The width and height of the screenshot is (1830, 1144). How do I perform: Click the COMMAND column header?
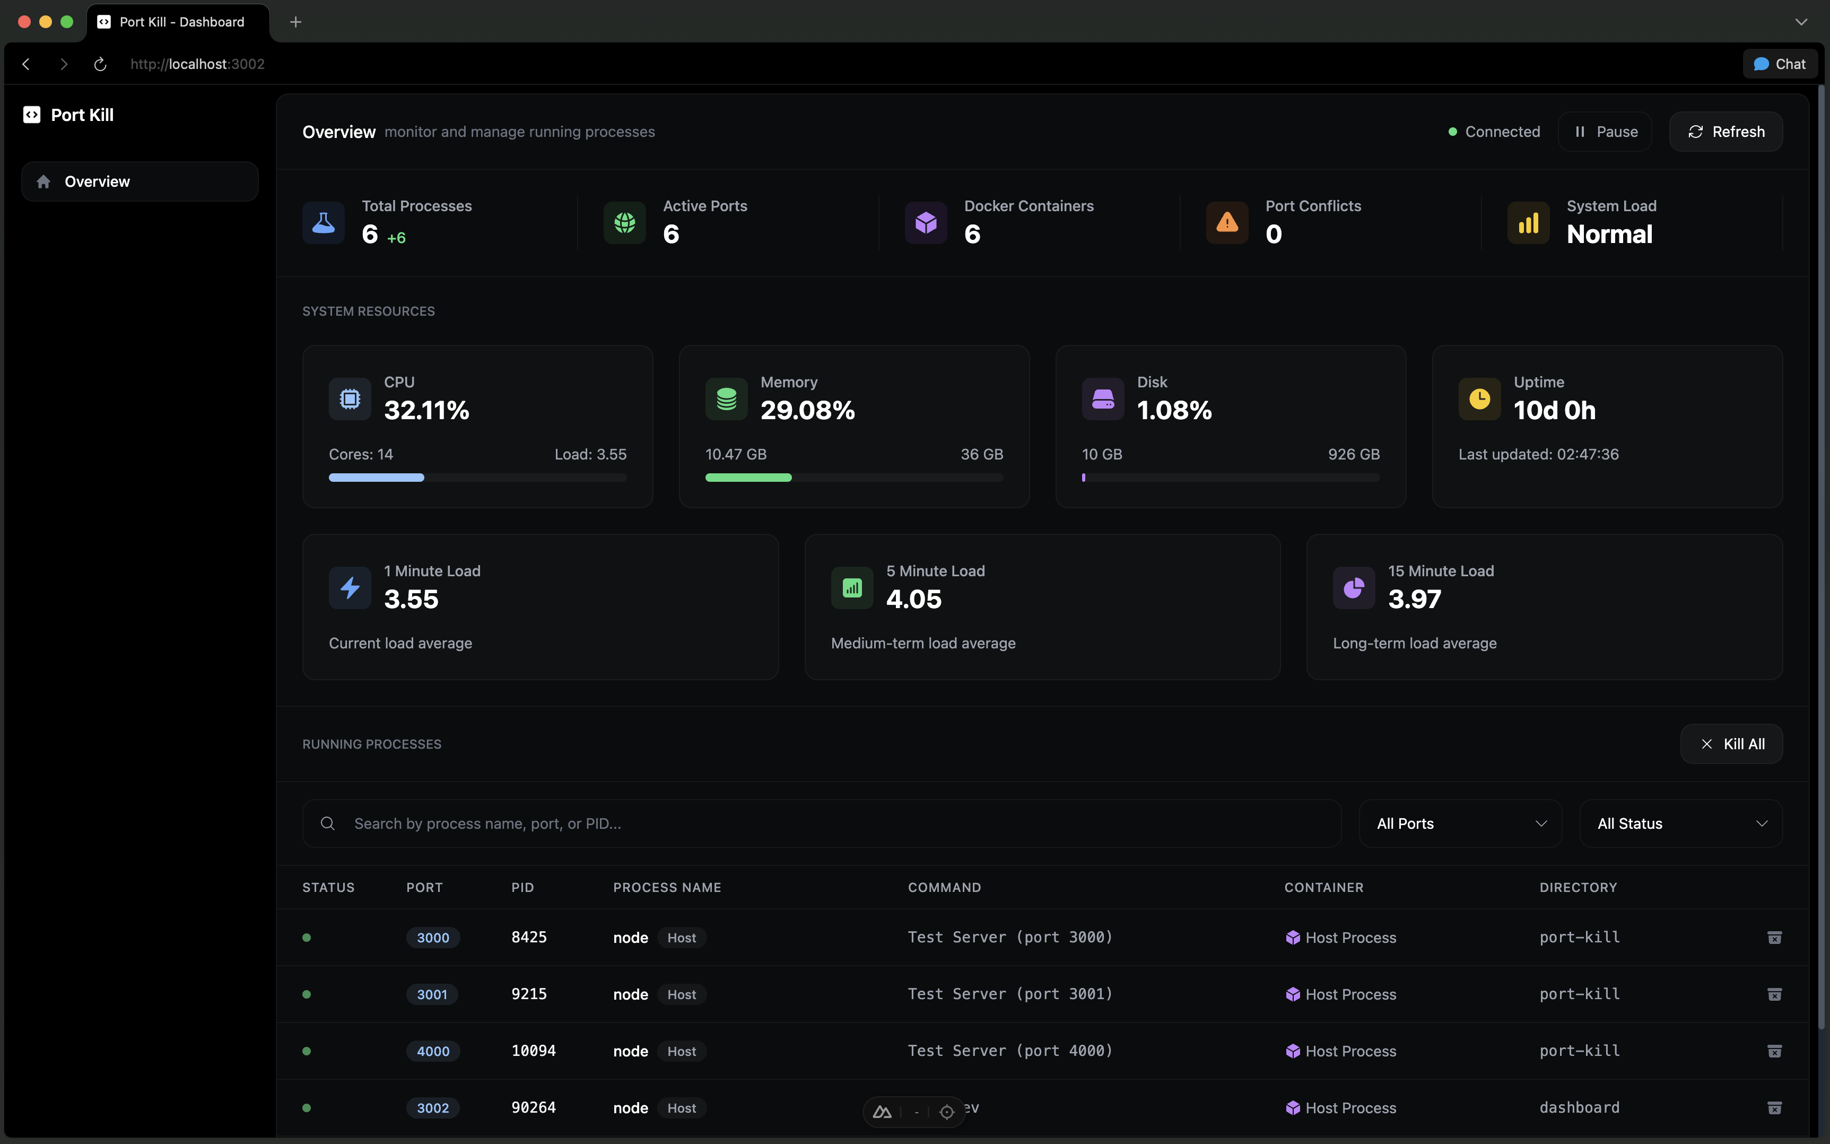pos(945,888)
